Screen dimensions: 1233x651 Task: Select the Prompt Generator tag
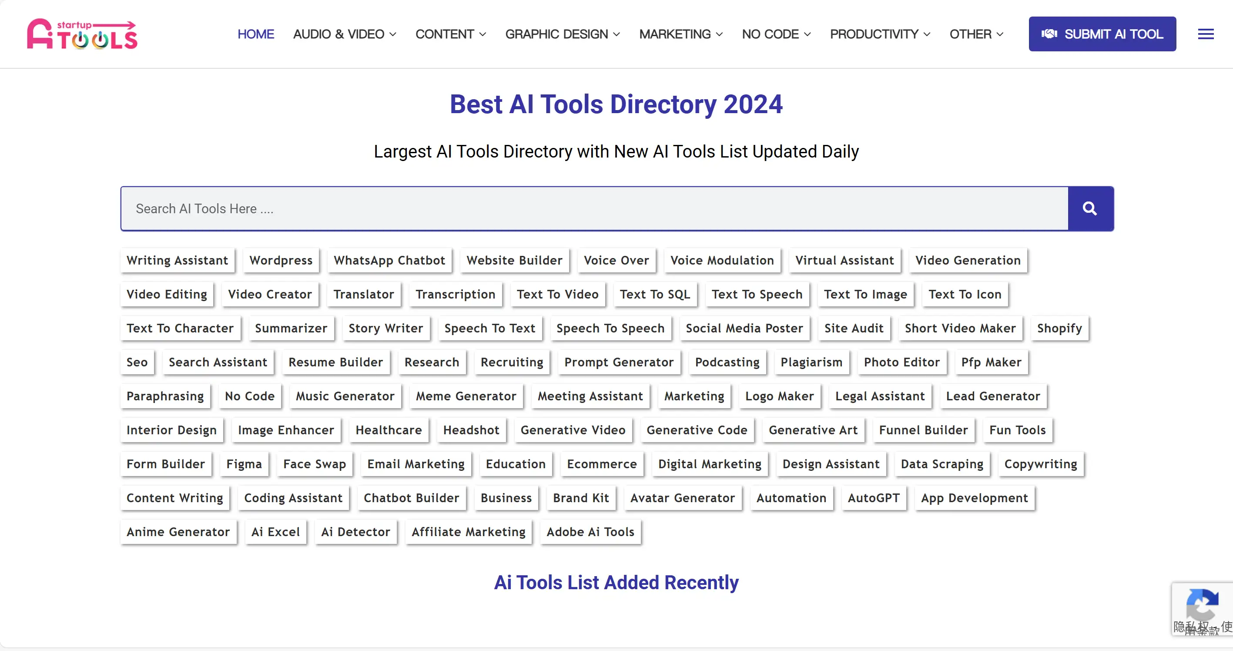pyautogui.click(x=619, y=362)
